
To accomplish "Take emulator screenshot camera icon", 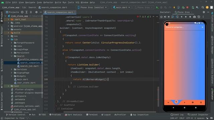I will 194,17.
